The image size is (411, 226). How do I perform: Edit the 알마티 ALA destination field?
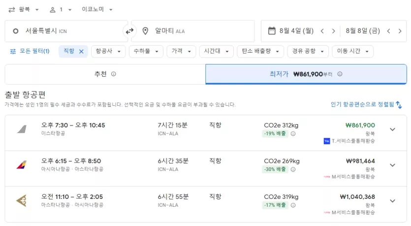click(x=193, y=31)
